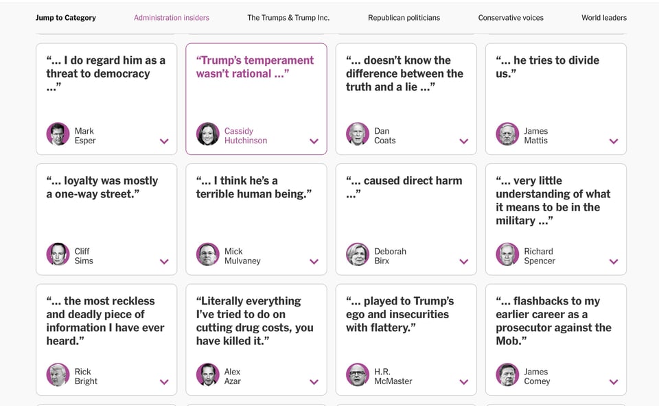Screen dimensions: 659x406
Task: Expand Cassidy Hutchinson's card with the chevron
Action: (x=314, y=141)
